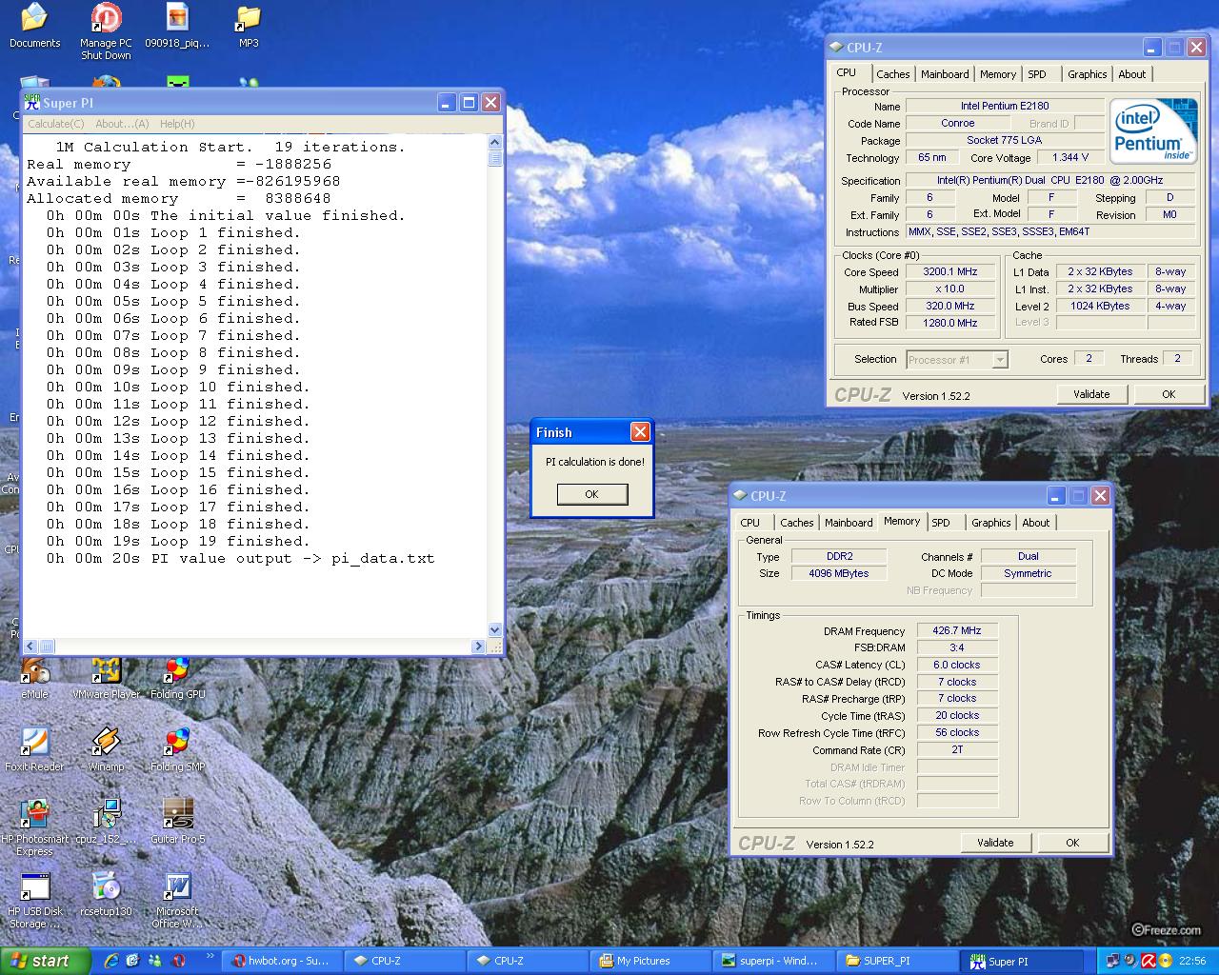Image resolution: width=1219 pixels, height=975 pixels.
Task: Launch Internet Explorer from the quick launch bar
Action: [110, 961]
